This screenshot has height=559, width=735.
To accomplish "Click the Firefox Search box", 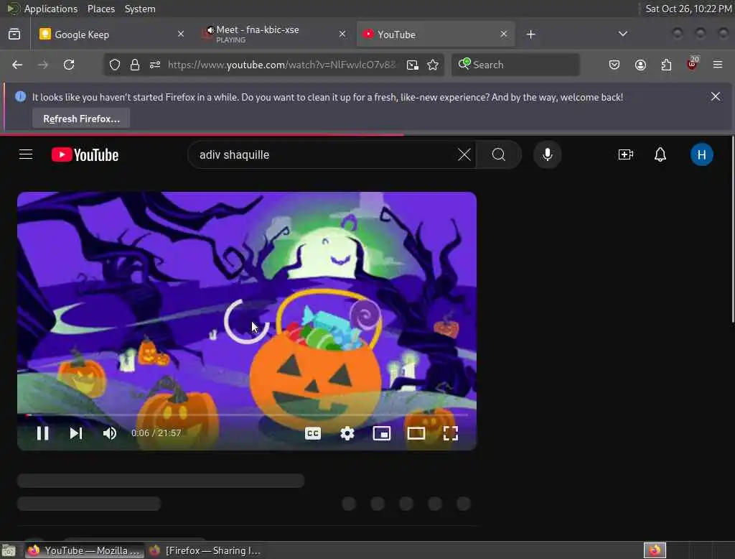I will coord(515,65).
